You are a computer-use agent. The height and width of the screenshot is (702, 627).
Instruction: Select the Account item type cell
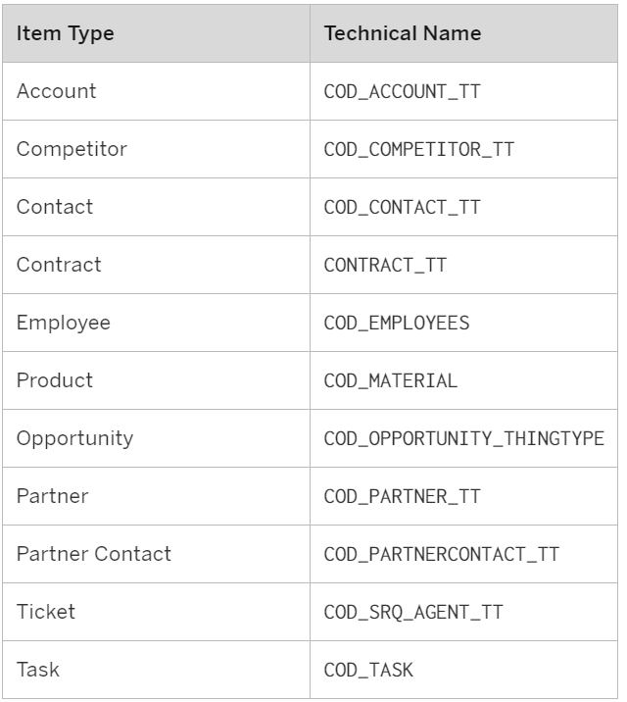click(x=56, y=91)
